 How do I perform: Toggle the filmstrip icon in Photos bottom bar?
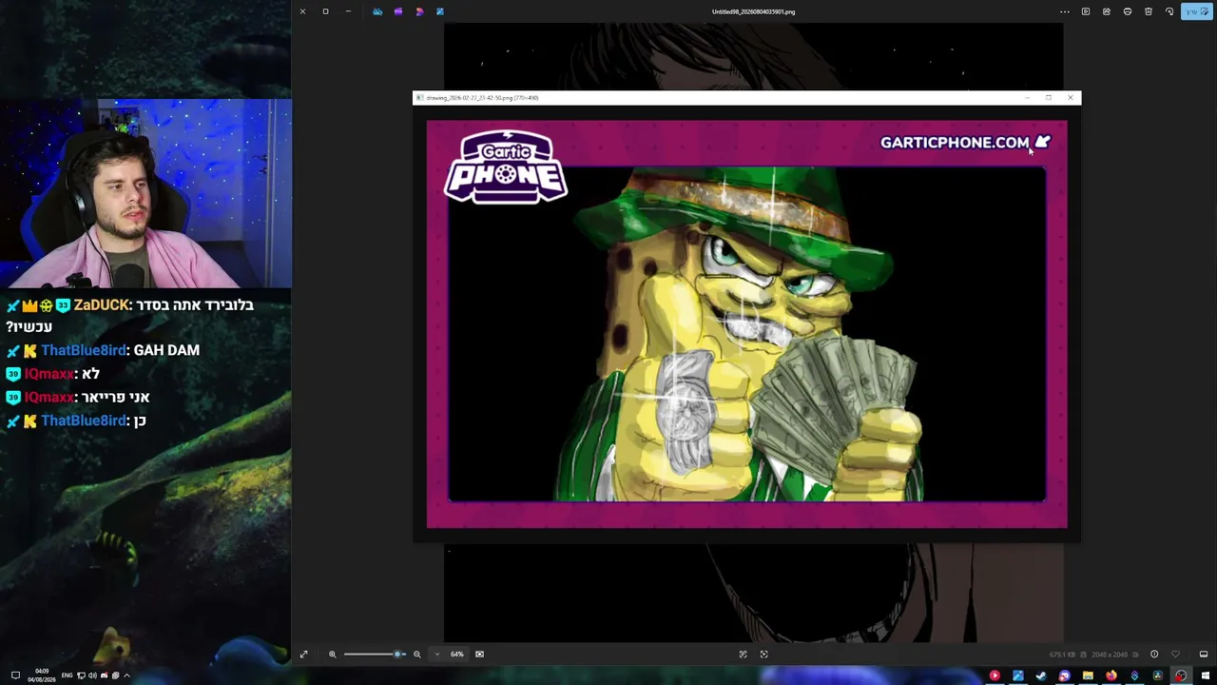1203,655
